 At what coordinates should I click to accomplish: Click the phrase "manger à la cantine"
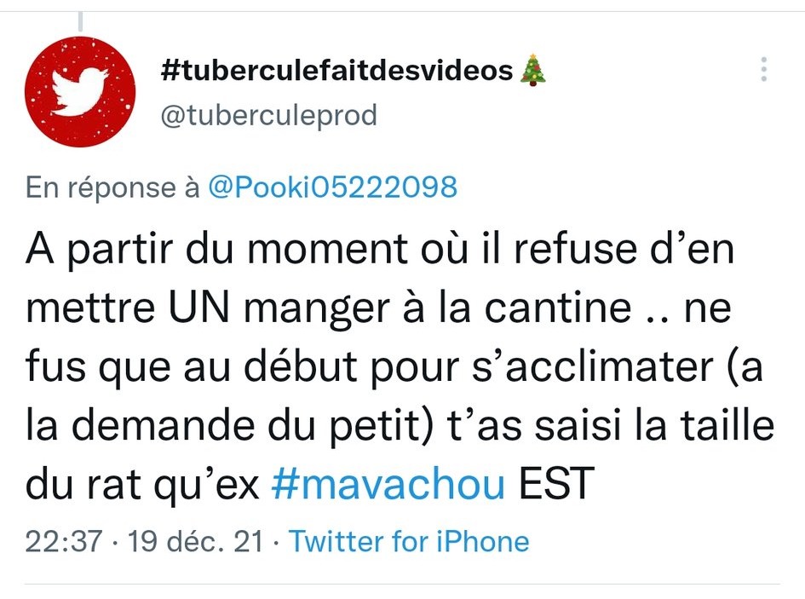click(437, 308)
